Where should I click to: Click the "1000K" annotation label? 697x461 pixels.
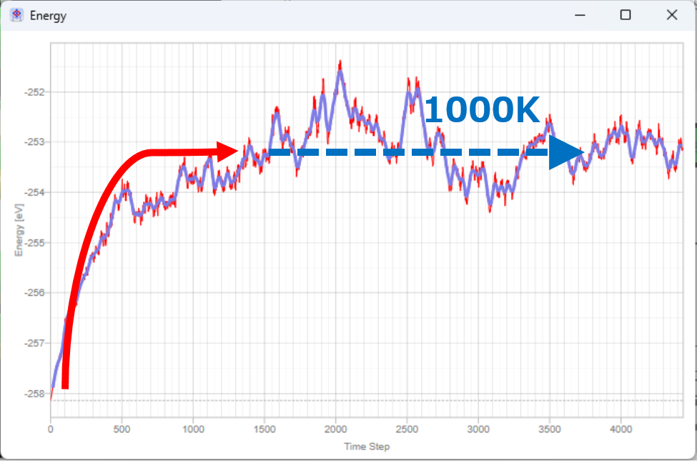pos(483,111)
